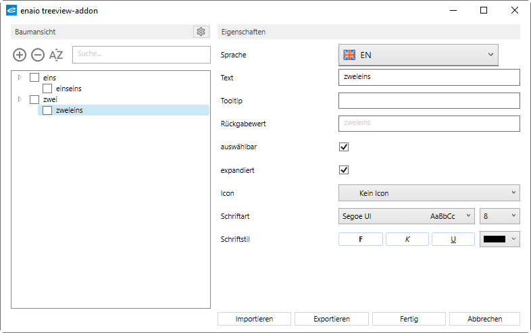Click the Importieren button
This screenshot has width=531, height=333.
coord(254,319)
